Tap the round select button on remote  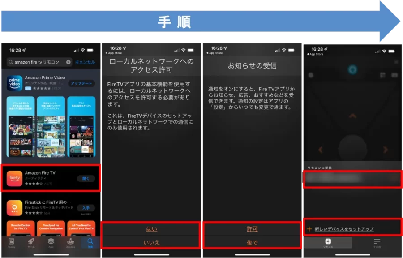[x=352, y=149]
